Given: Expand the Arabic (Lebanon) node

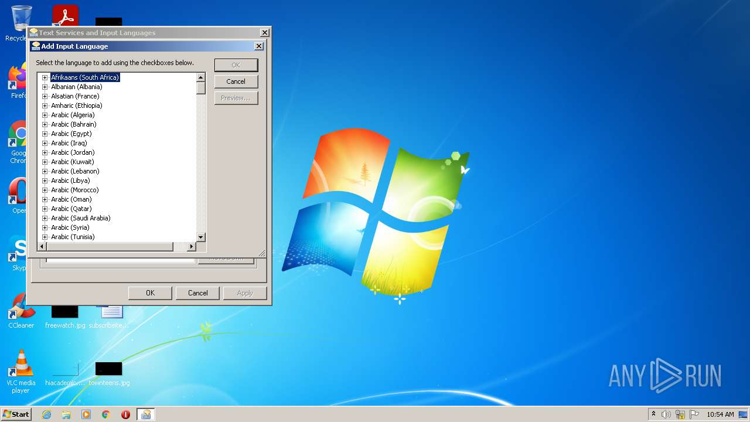Looking at the screenshot, I should click(x=45, y=171).
